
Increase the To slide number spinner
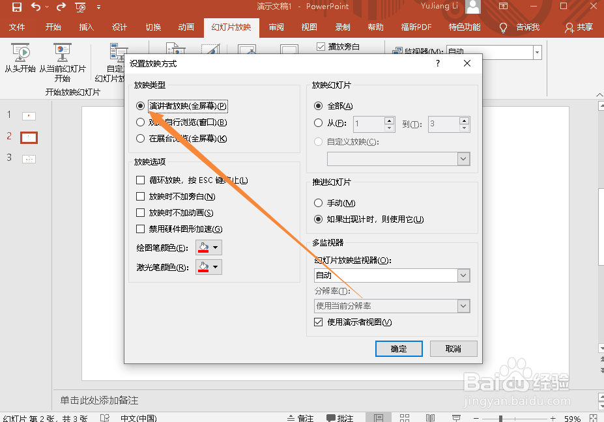click(464, 120)
